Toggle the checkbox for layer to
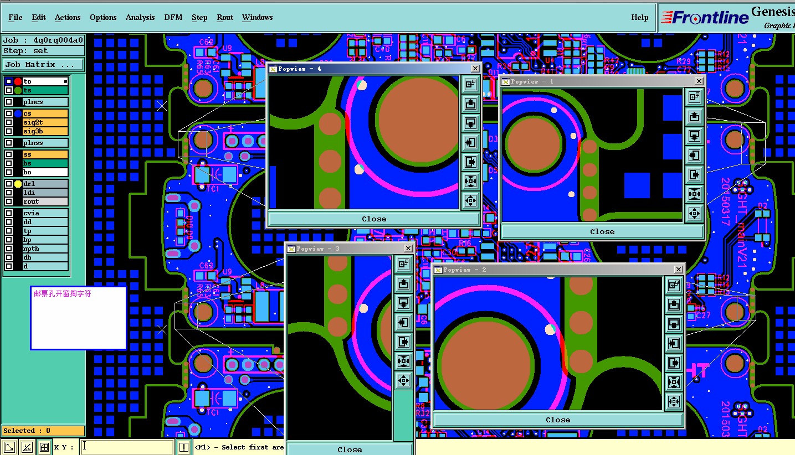The width and height of the screenshot is (795, 455). [x=9, y=81]
